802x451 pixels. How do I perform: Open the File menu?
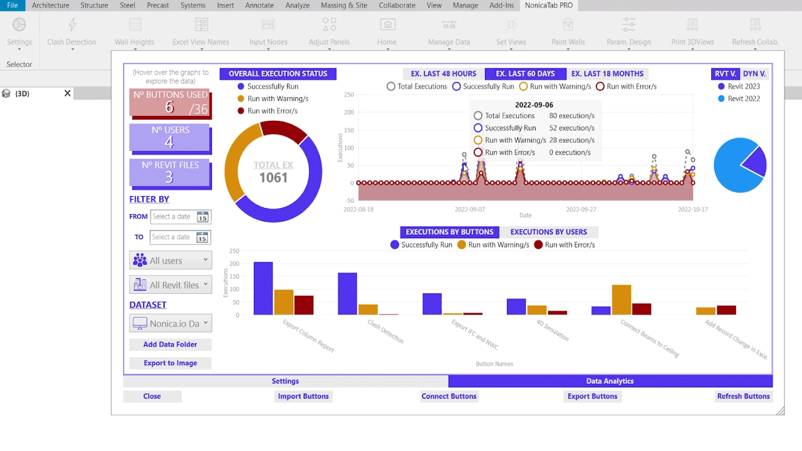tap(13, 5)
